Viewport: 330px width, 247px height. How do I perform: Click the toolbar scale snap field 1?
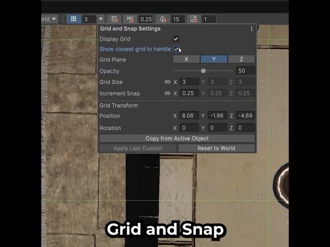click(x=208, y=20)
